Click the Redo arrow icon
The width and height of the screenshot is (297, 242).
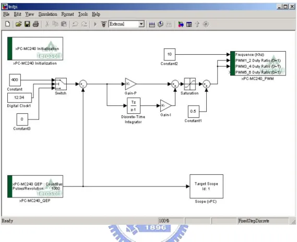tap(84, 24)
